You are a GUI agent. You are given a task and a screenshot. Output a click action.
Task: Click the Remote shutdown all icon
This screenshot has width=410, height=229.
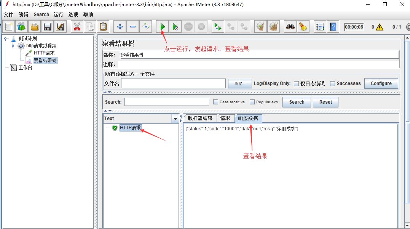[244, 27]
